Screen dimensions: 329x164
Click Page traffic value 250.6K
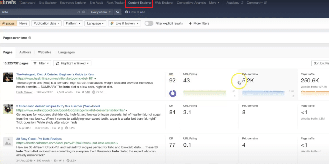310,81
